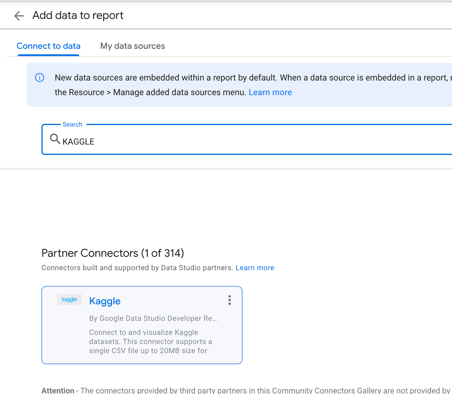Screen dimensions: 452x394
Task: Select the Kaggle connector title
Action: click(105, 301)
